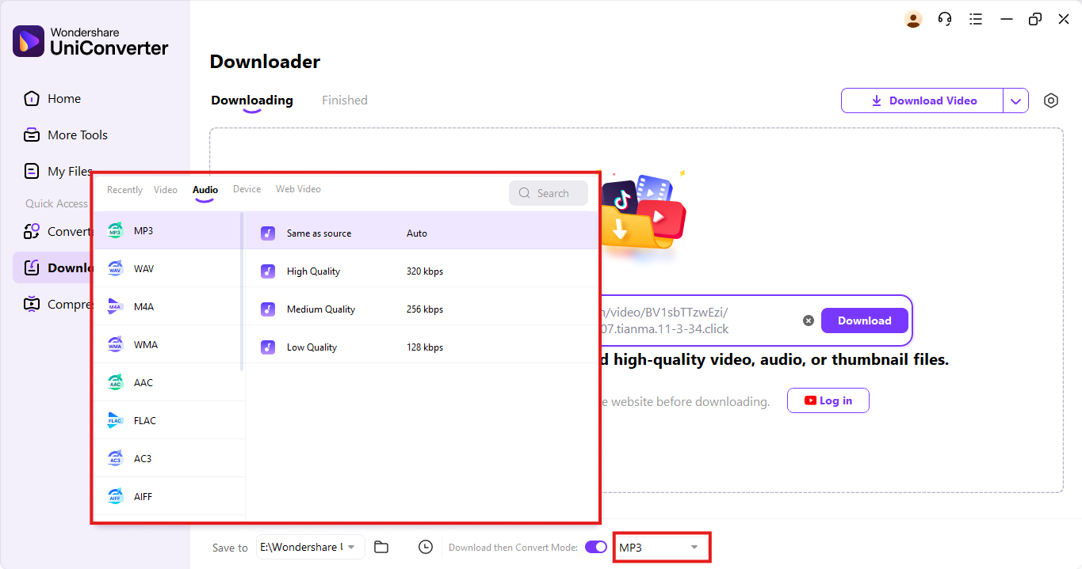Choose Low Quality 128 kbps option
The height and width of the screenshot is (569, 1082).
click(x=422, y=347)
